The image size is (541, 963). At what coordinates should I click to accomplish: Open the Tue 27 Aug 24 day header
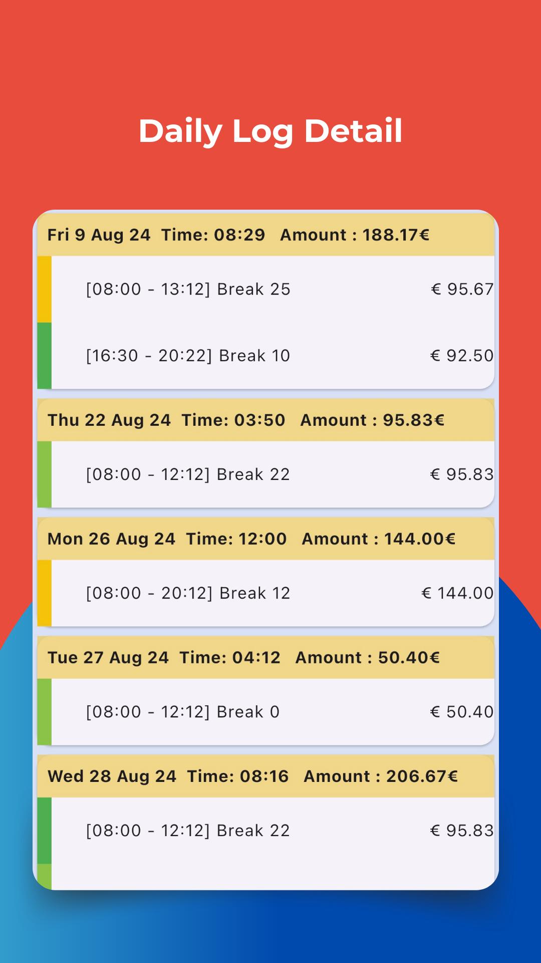click(265, 658)
